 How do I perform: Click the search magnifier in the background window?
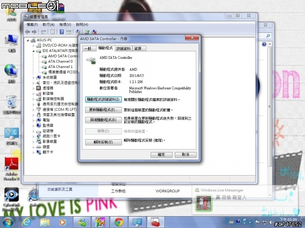(268, 36)
